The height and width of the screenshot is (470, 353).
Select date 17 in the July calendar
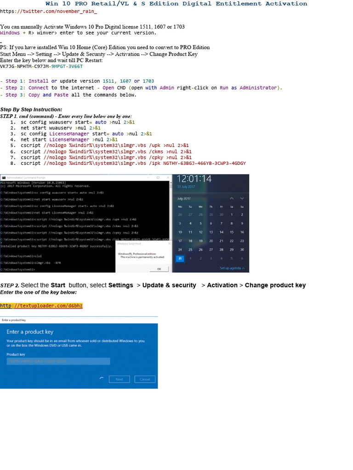point(180,241)
